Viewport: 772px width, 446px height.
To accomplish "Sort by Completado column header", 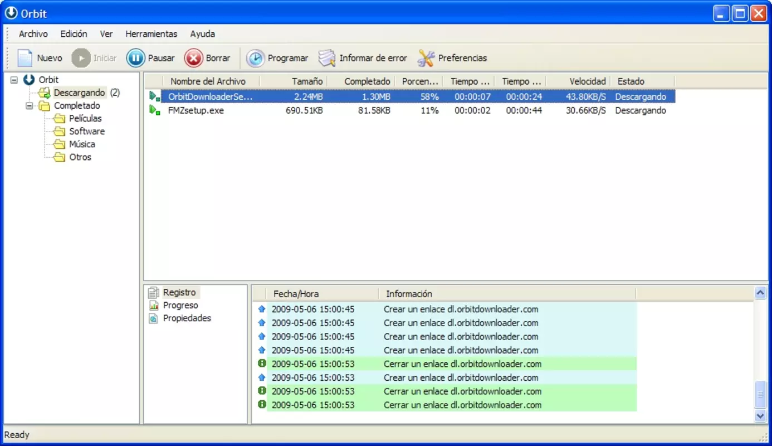I will click(x=361, y=81).
